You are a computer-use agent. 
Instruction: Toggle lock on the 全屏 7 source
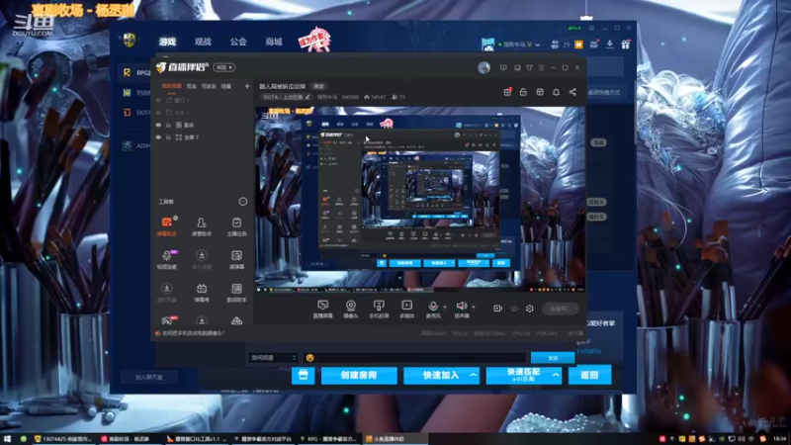[168, 137]
